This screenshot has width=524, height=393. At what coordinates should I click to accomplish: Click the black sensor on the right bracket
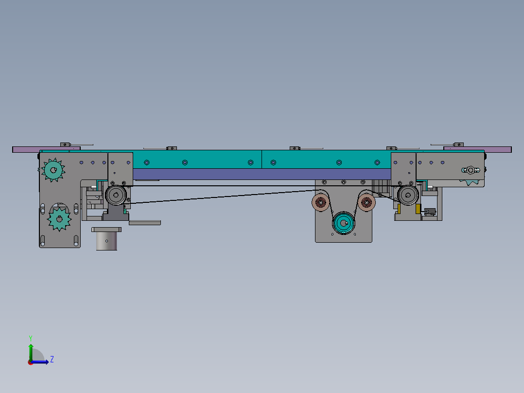point(430,212)
